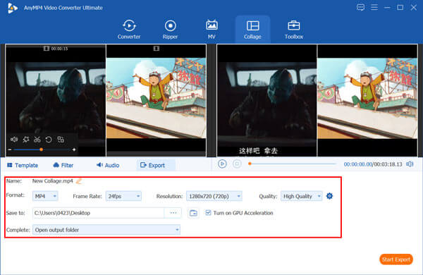This screenshot has height=275, width=423.
Task: Select the cartoon clip in editor
Action: click(x=157, y=100)
